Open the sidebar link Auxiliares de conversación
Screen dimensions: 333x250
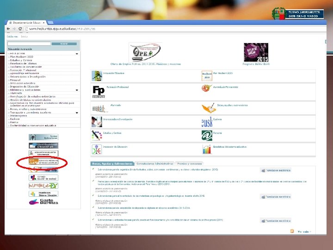[x=26, y=67]
